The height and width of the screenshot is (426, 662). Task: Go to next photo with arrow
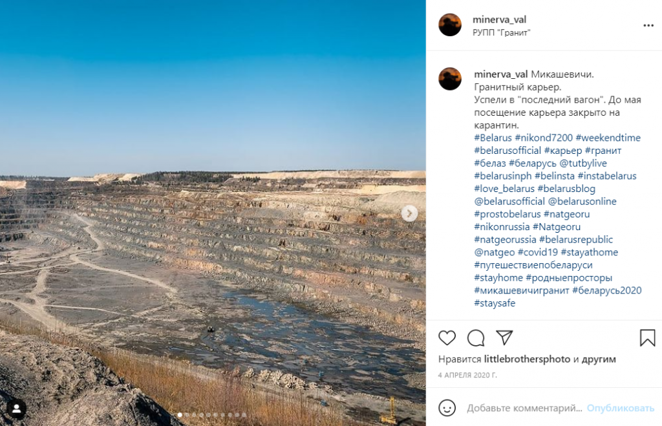coord(409,213)
